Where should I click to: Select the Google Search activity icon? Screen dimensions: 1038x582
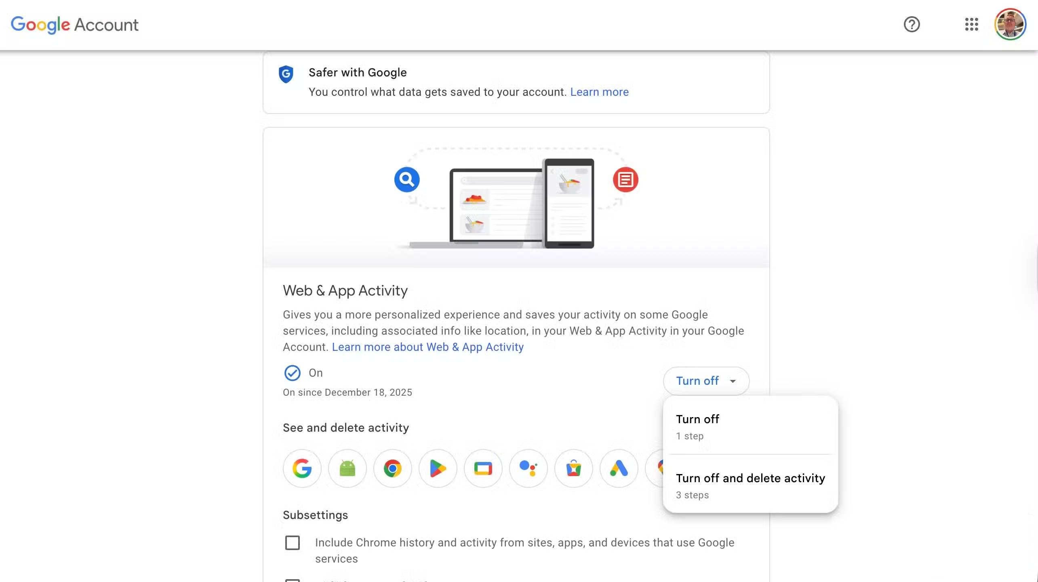click(302, 468)
